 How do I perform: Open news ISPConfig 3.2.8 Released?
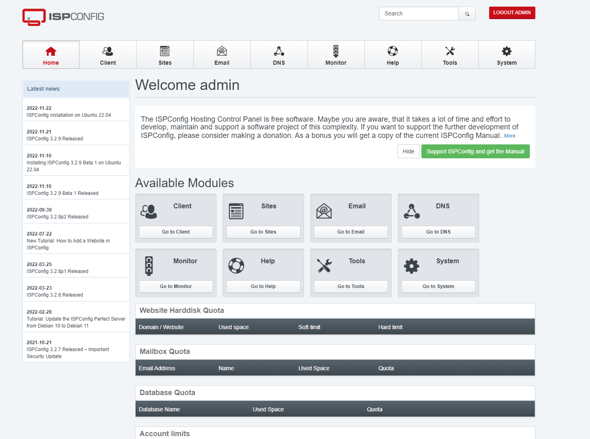(x=55, y=295)
